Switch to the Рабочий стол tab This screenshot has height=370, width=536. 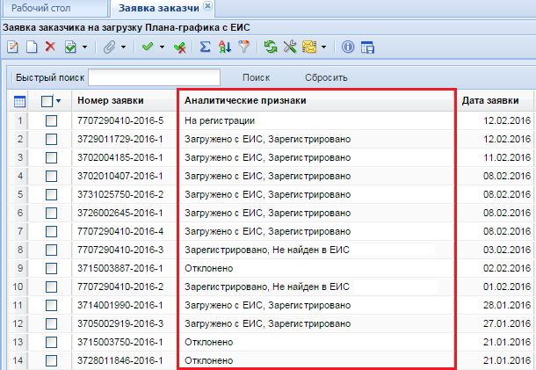[52, 8]
